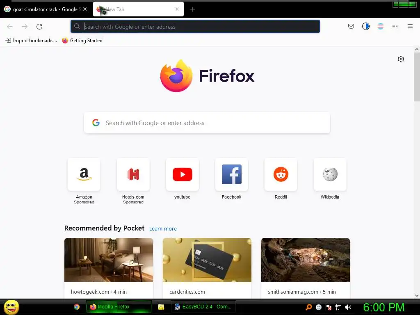Click the network tray icon
Image resolution: width=420 pixels, height=315 pixels.
[338, 307]
